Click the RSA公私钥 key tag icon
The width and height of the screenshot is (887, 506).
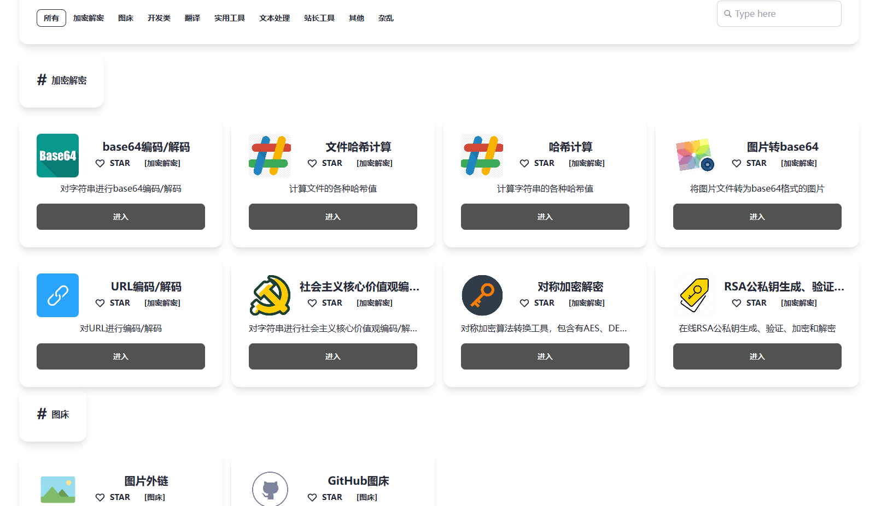pos(694,295)
